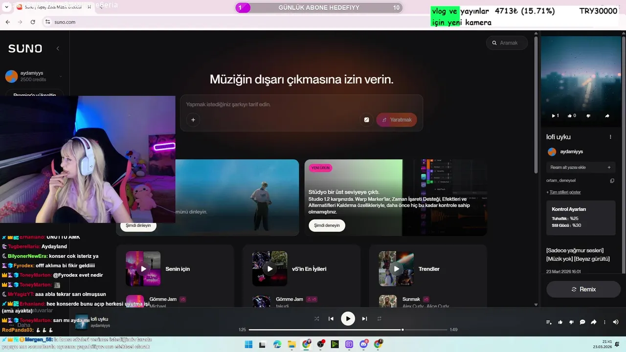Click the Remix button
The width and height of the screenshot is (626, 352).
[583, 289]
